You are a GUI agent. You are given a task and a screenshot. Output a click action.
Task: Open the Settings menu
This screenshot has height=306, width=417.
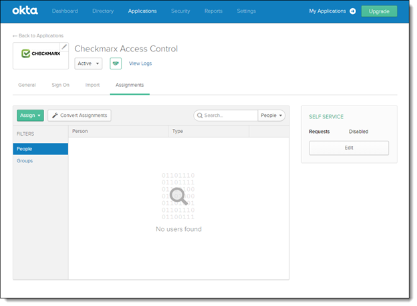(x=247, y=11)
